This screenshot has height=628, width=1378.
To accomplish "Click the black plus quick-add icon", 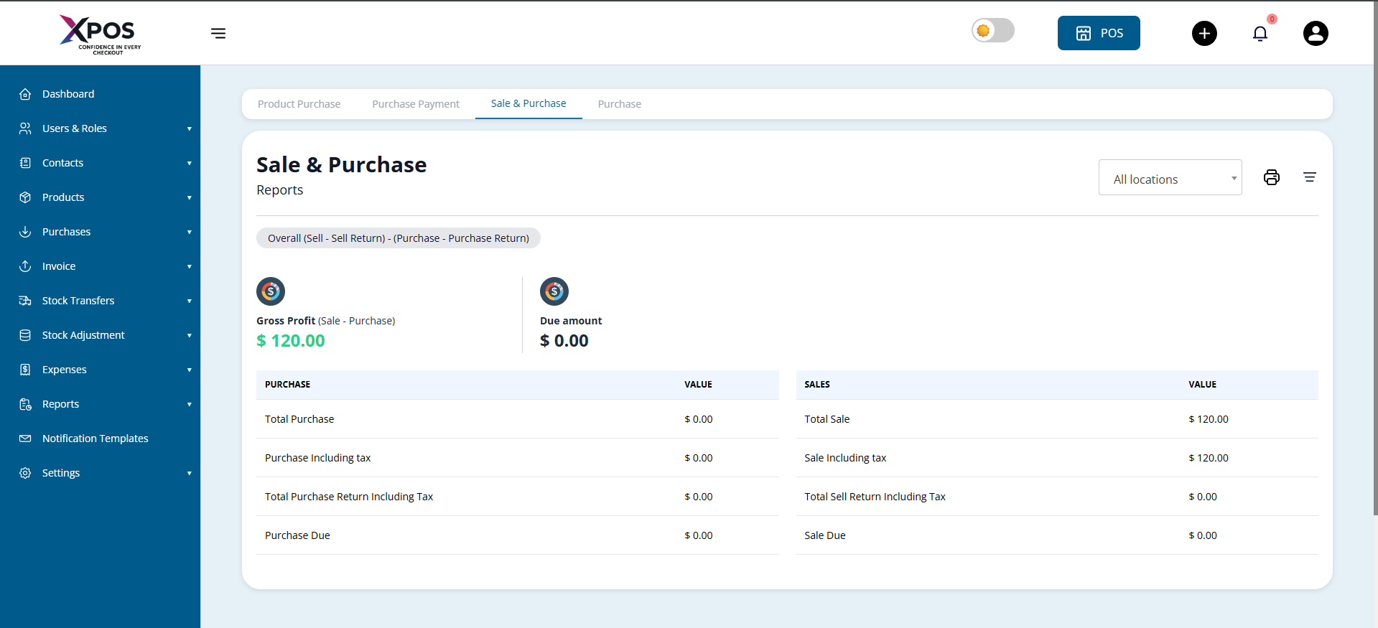I will (1204, 33).
